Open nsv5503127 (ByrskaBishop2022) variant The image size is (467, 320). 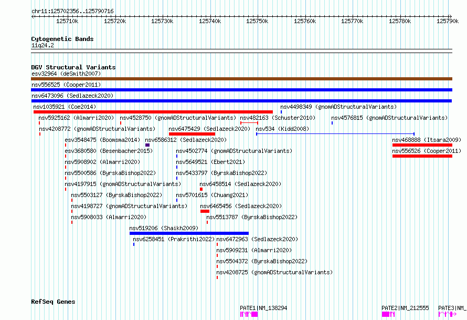116,195
